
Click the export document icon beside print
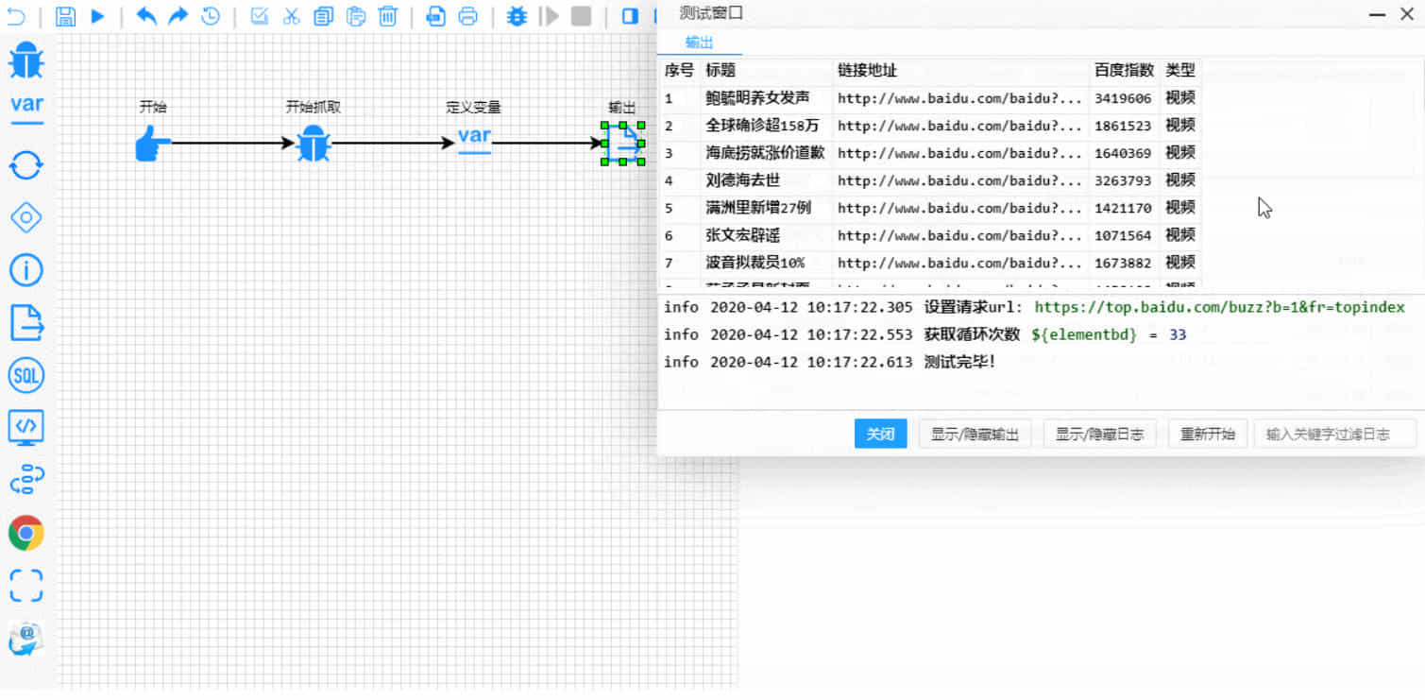point(435,16)
